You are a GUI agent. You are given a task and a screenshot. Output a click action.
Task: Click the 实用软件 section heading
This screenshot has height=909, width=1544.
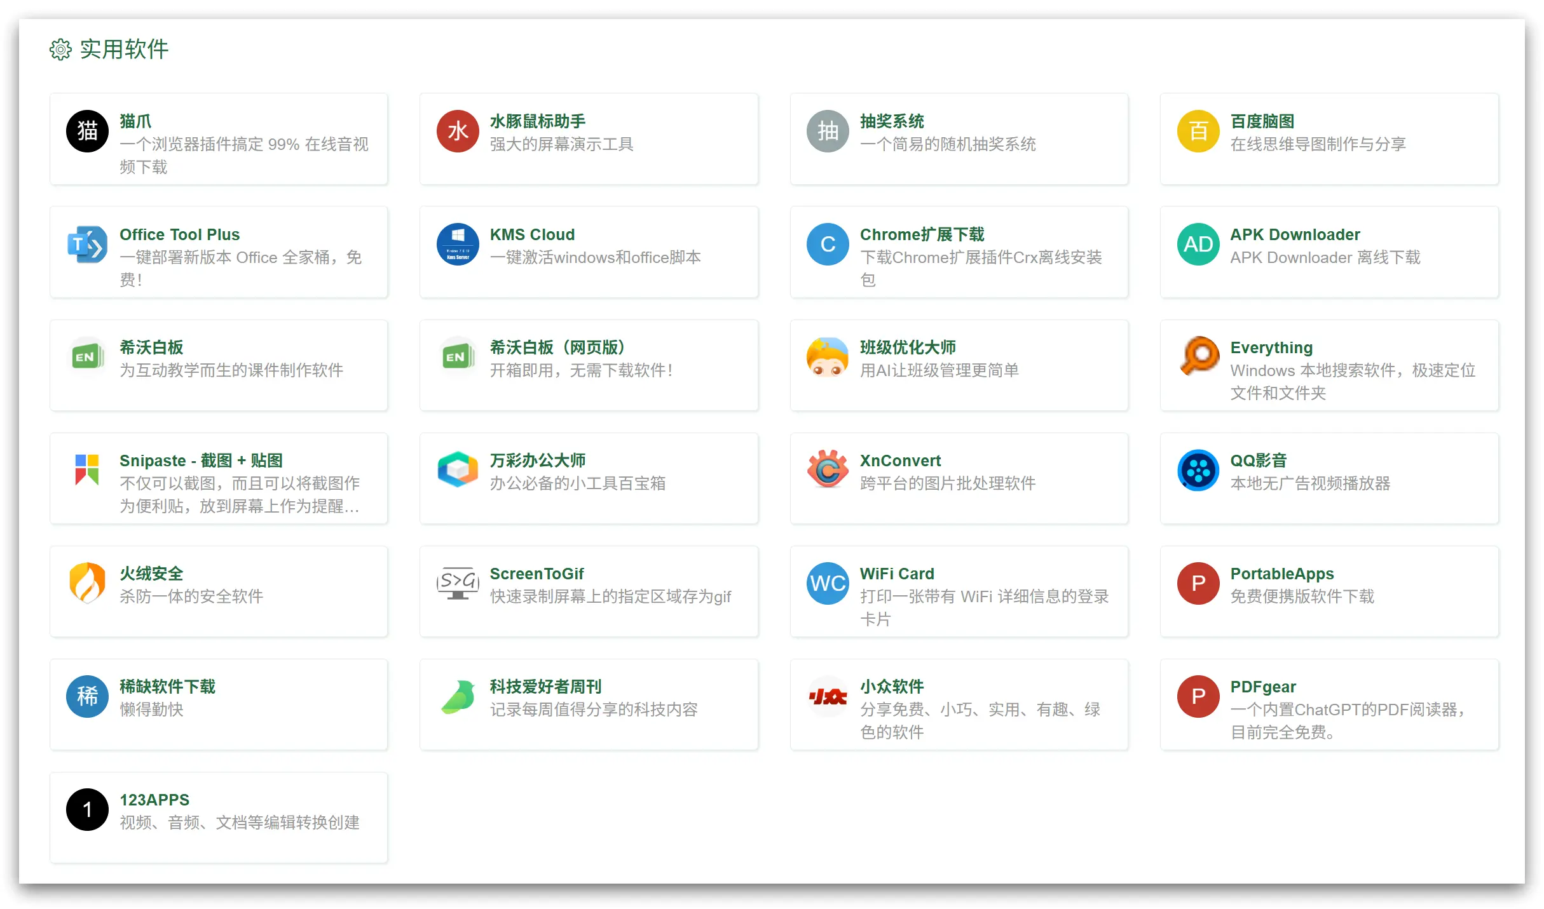point(124,50)
